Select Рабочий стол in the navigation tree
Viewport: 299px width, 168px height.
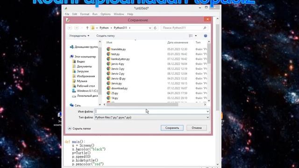point(86,86)
